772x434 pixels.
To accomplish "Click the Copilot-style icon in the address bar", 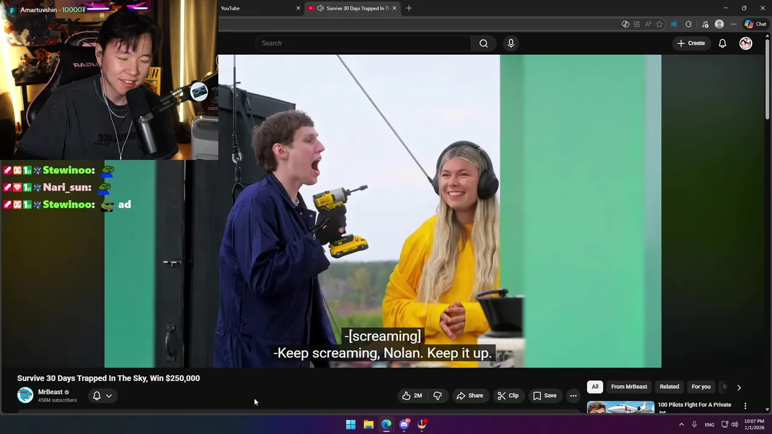I will (625, 24).
